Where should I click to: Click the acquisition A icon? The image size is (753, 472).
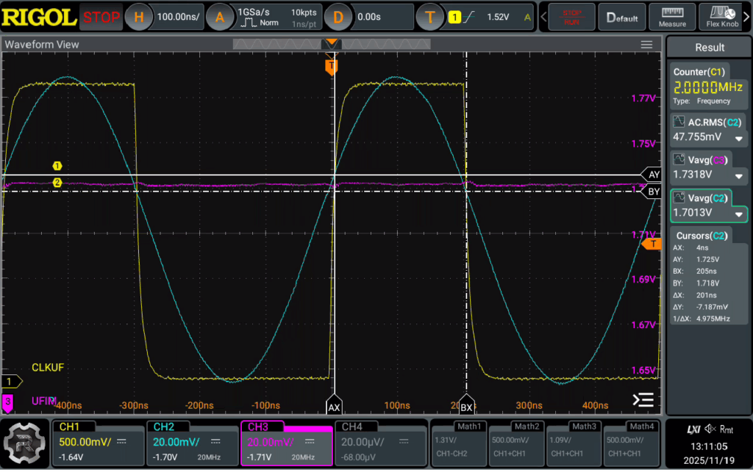220,17
